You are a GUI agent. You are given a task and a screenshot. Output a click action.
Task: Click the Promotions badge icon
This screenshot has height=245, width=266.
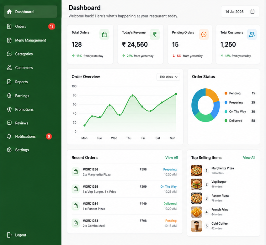click(9, 109)
